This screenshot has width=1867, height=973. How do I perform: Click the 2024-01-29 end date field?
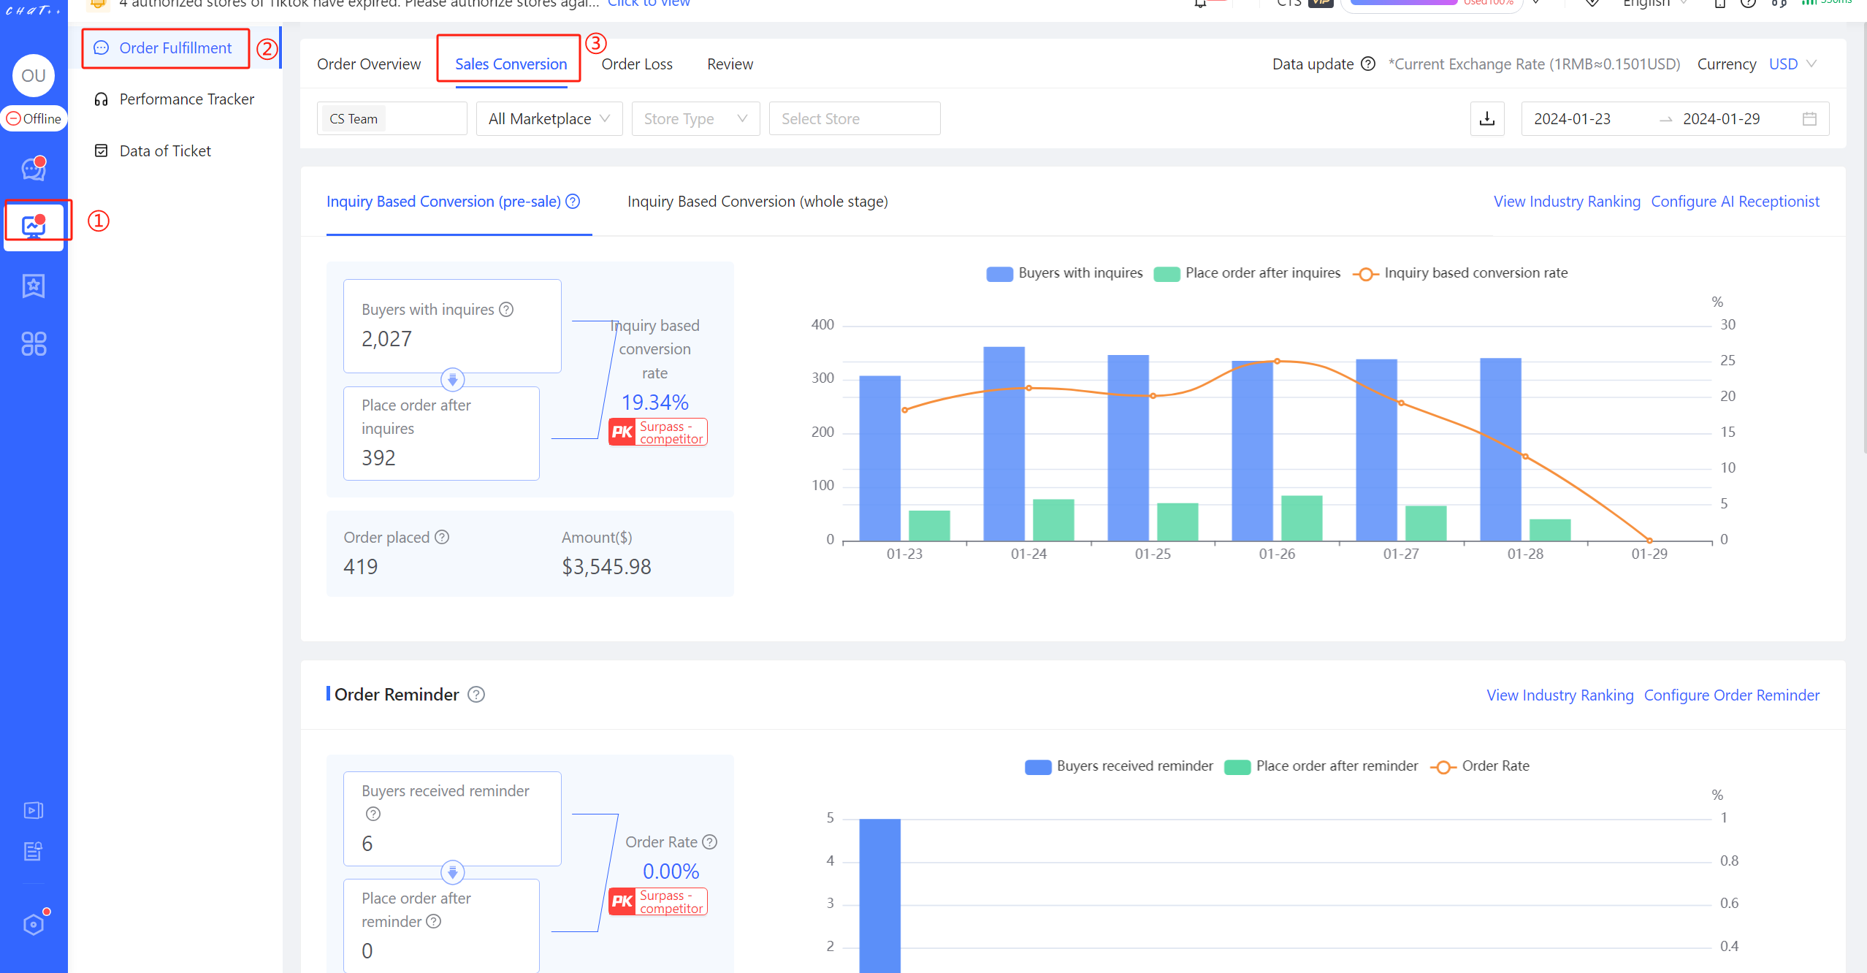pos(1721,118)
